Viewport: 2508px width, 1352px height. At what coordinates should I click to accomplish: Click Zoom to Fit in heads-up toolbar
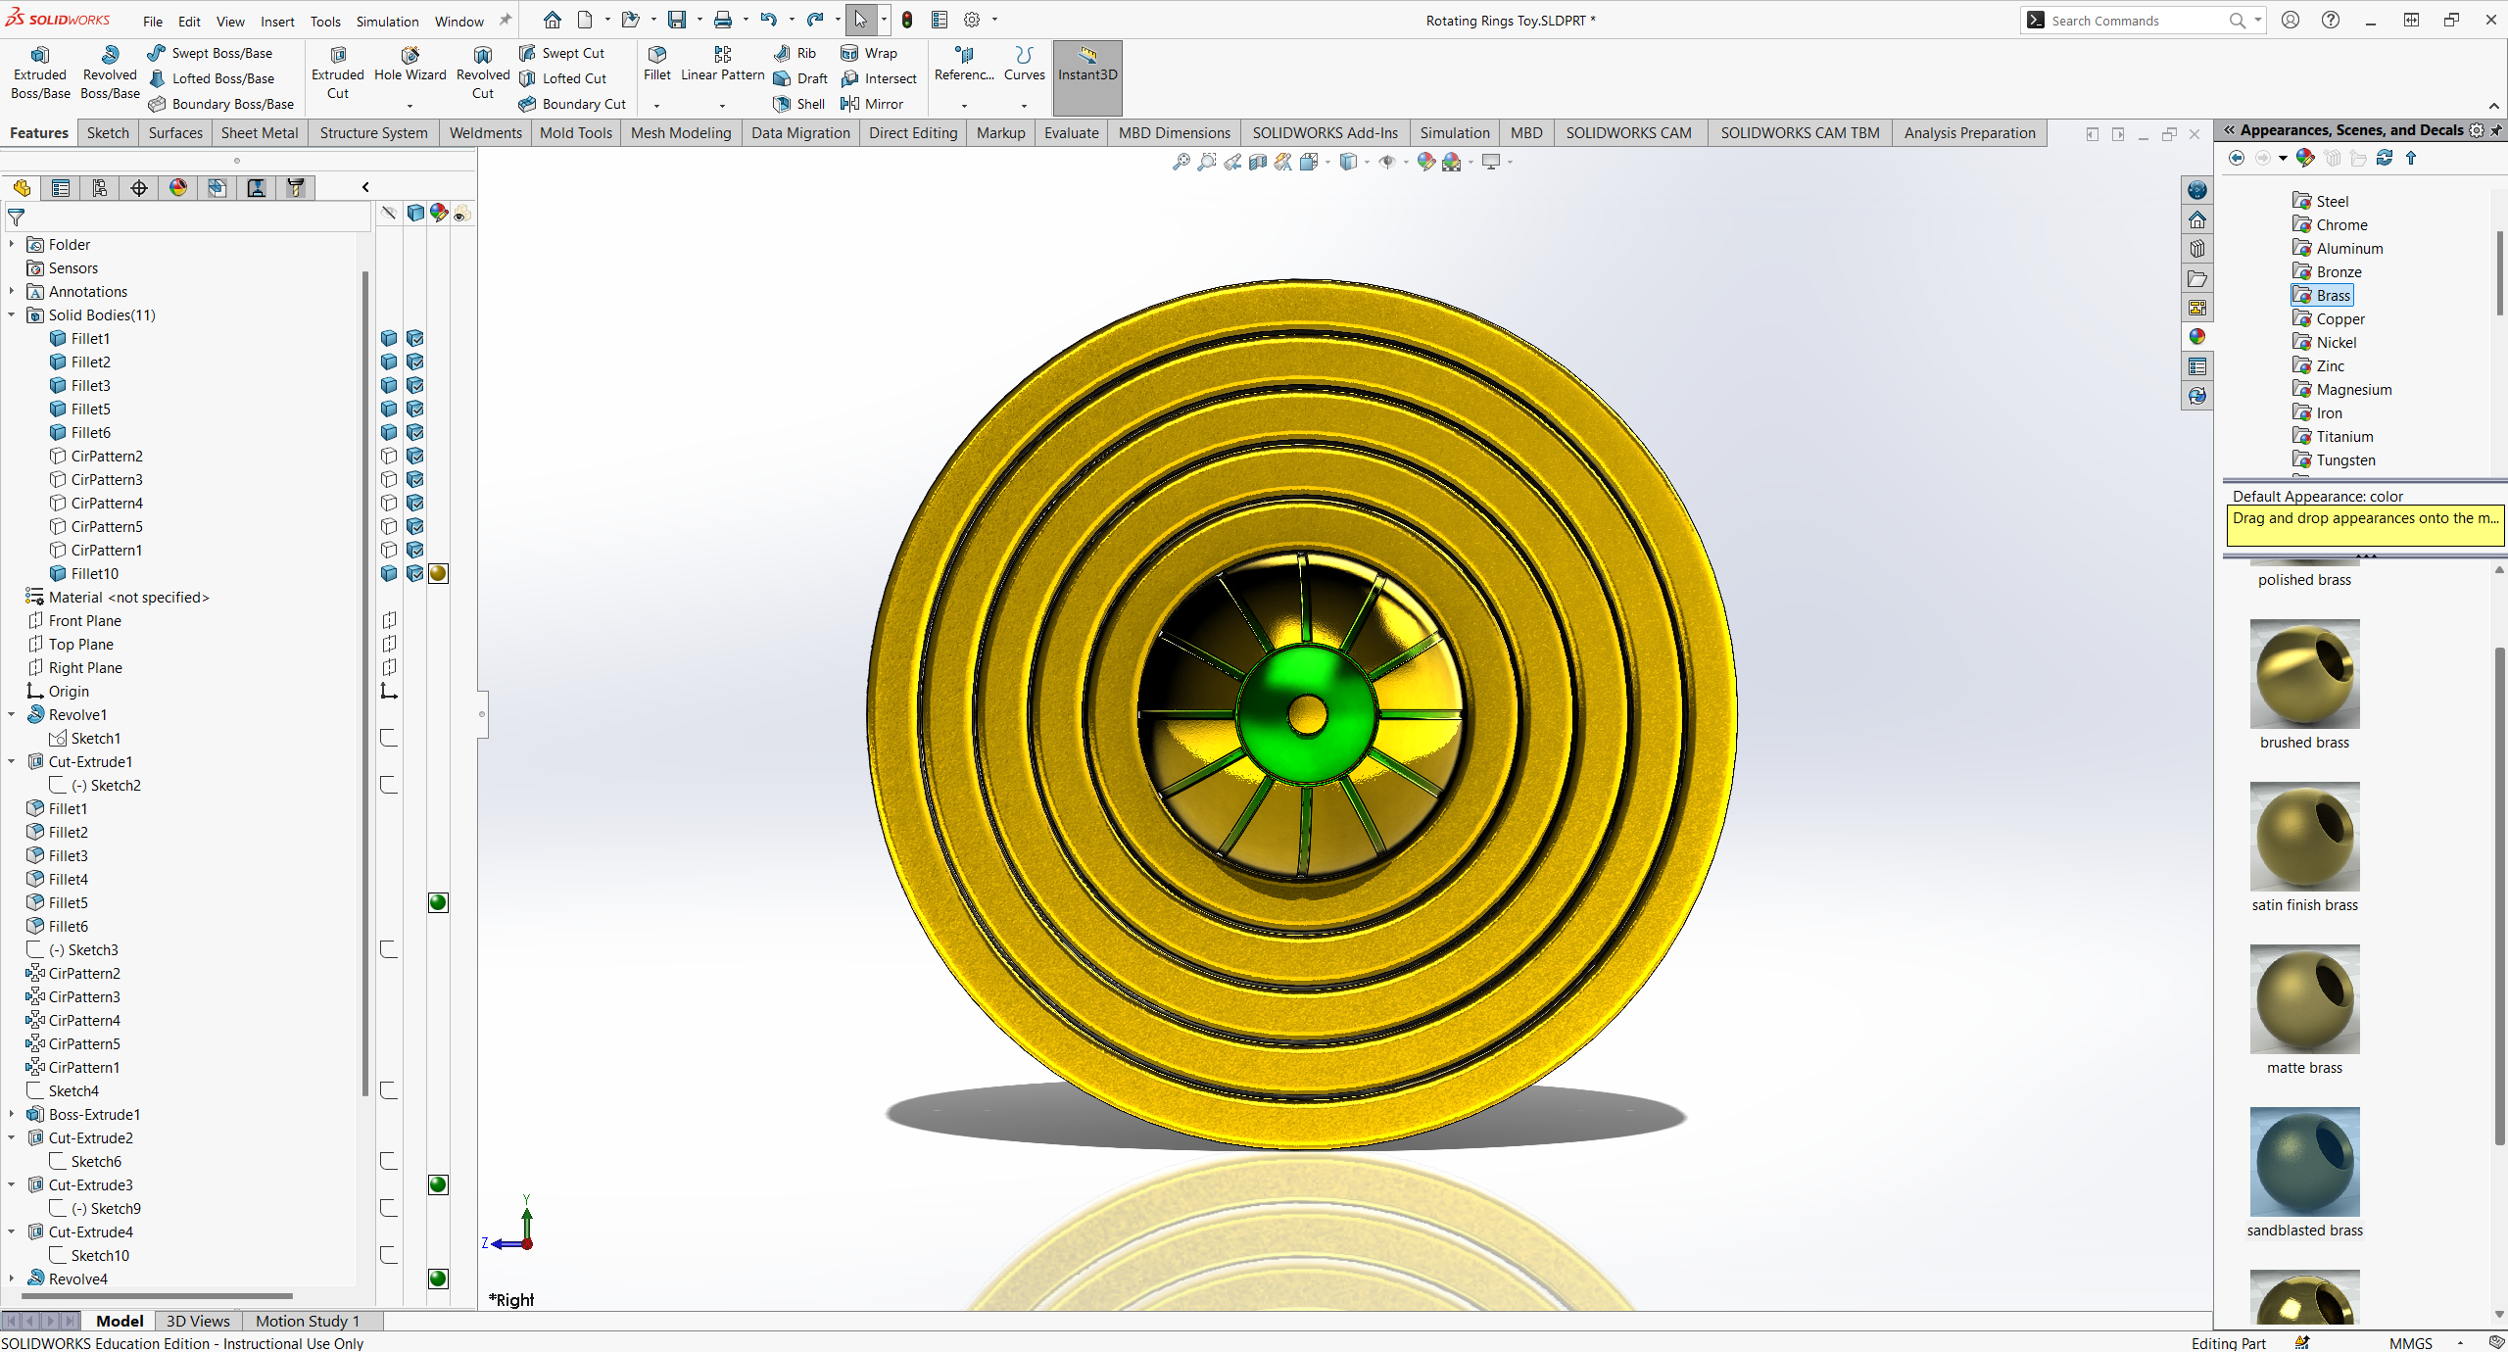(x=1180, y=162)
